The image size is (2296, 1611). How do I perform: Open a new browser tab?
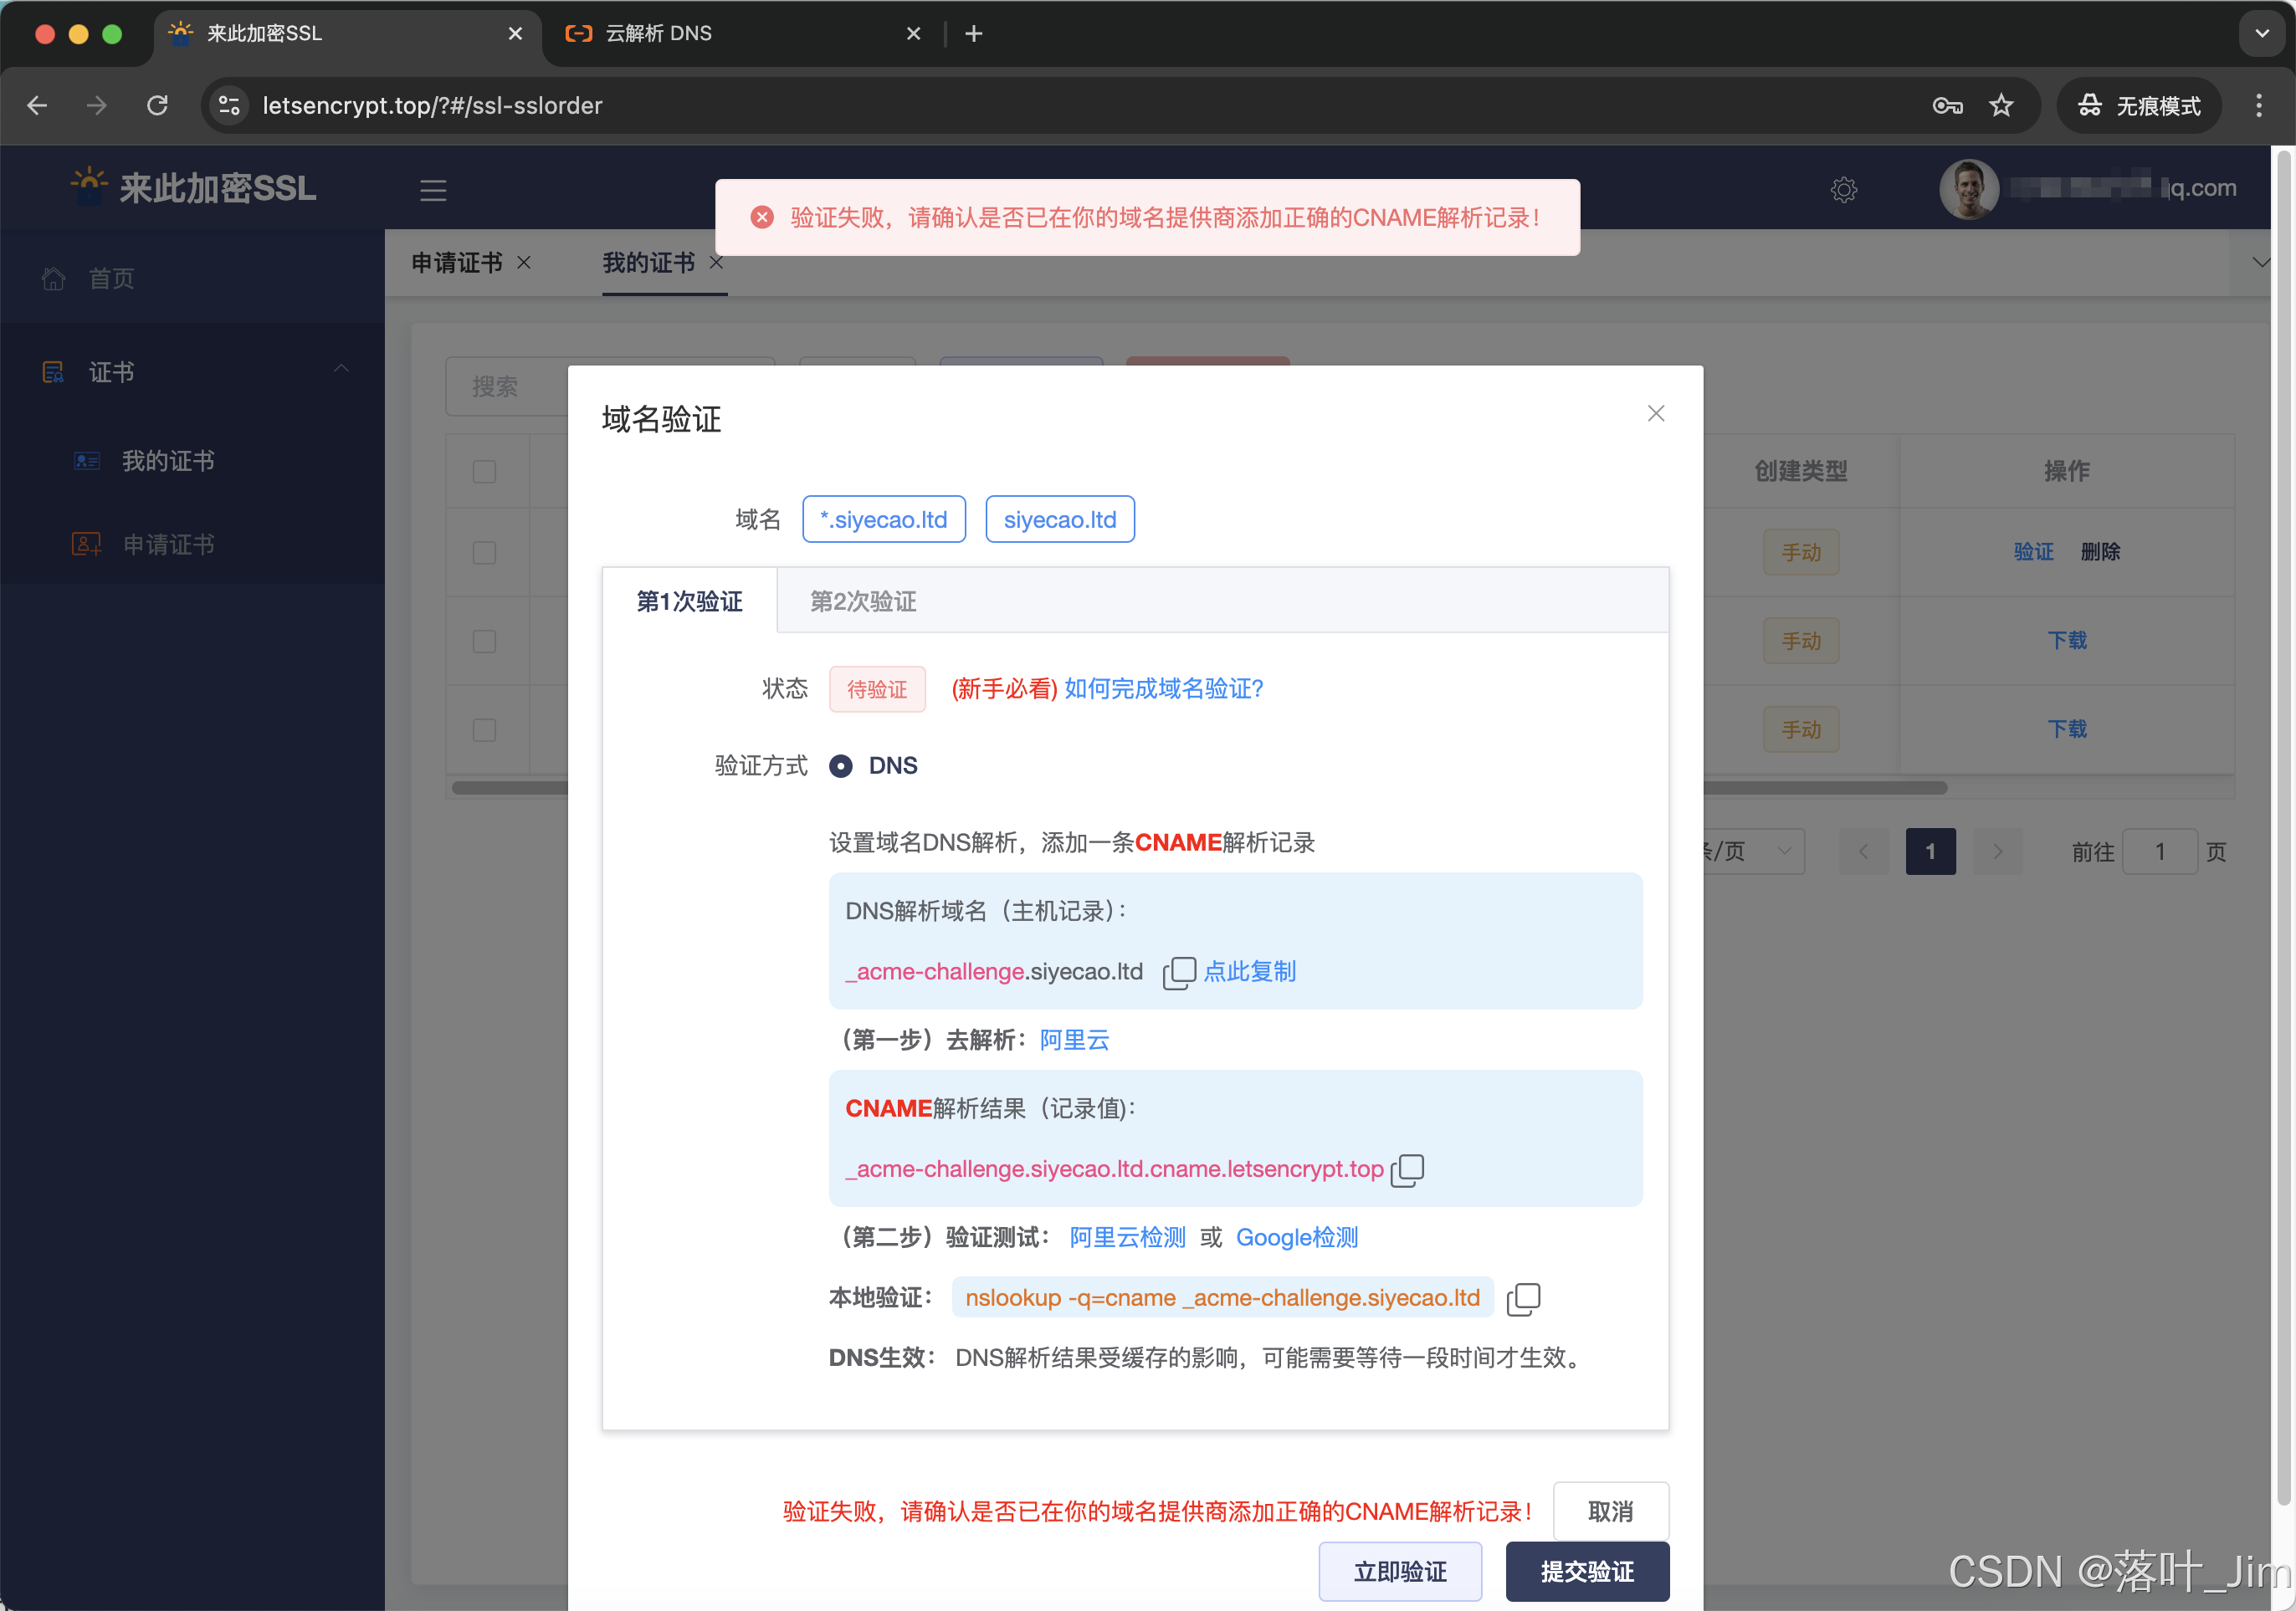[x=974, y=34]
